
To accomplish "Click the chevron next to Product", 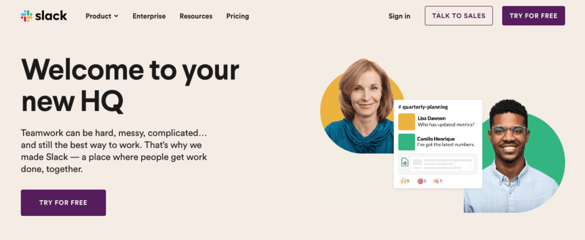I will point(116,16).
